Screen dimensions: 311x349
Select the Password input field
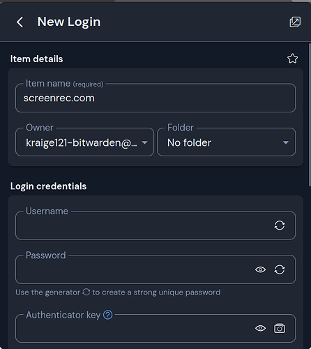(135, 269)
